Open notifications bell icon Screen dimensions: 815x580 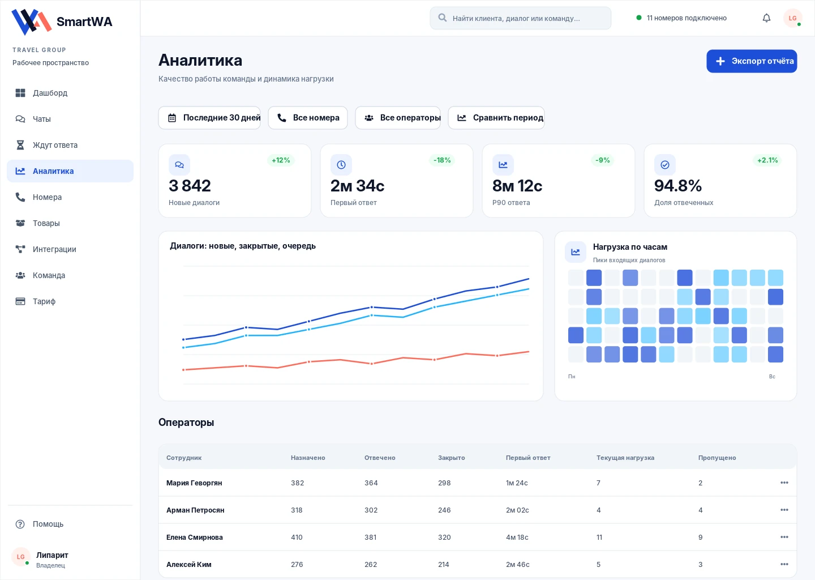(x=766, y=18)
